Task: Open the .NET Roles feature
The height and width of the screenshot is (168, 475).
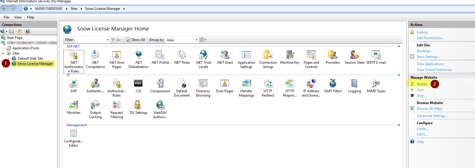Action: coord(182,57)
